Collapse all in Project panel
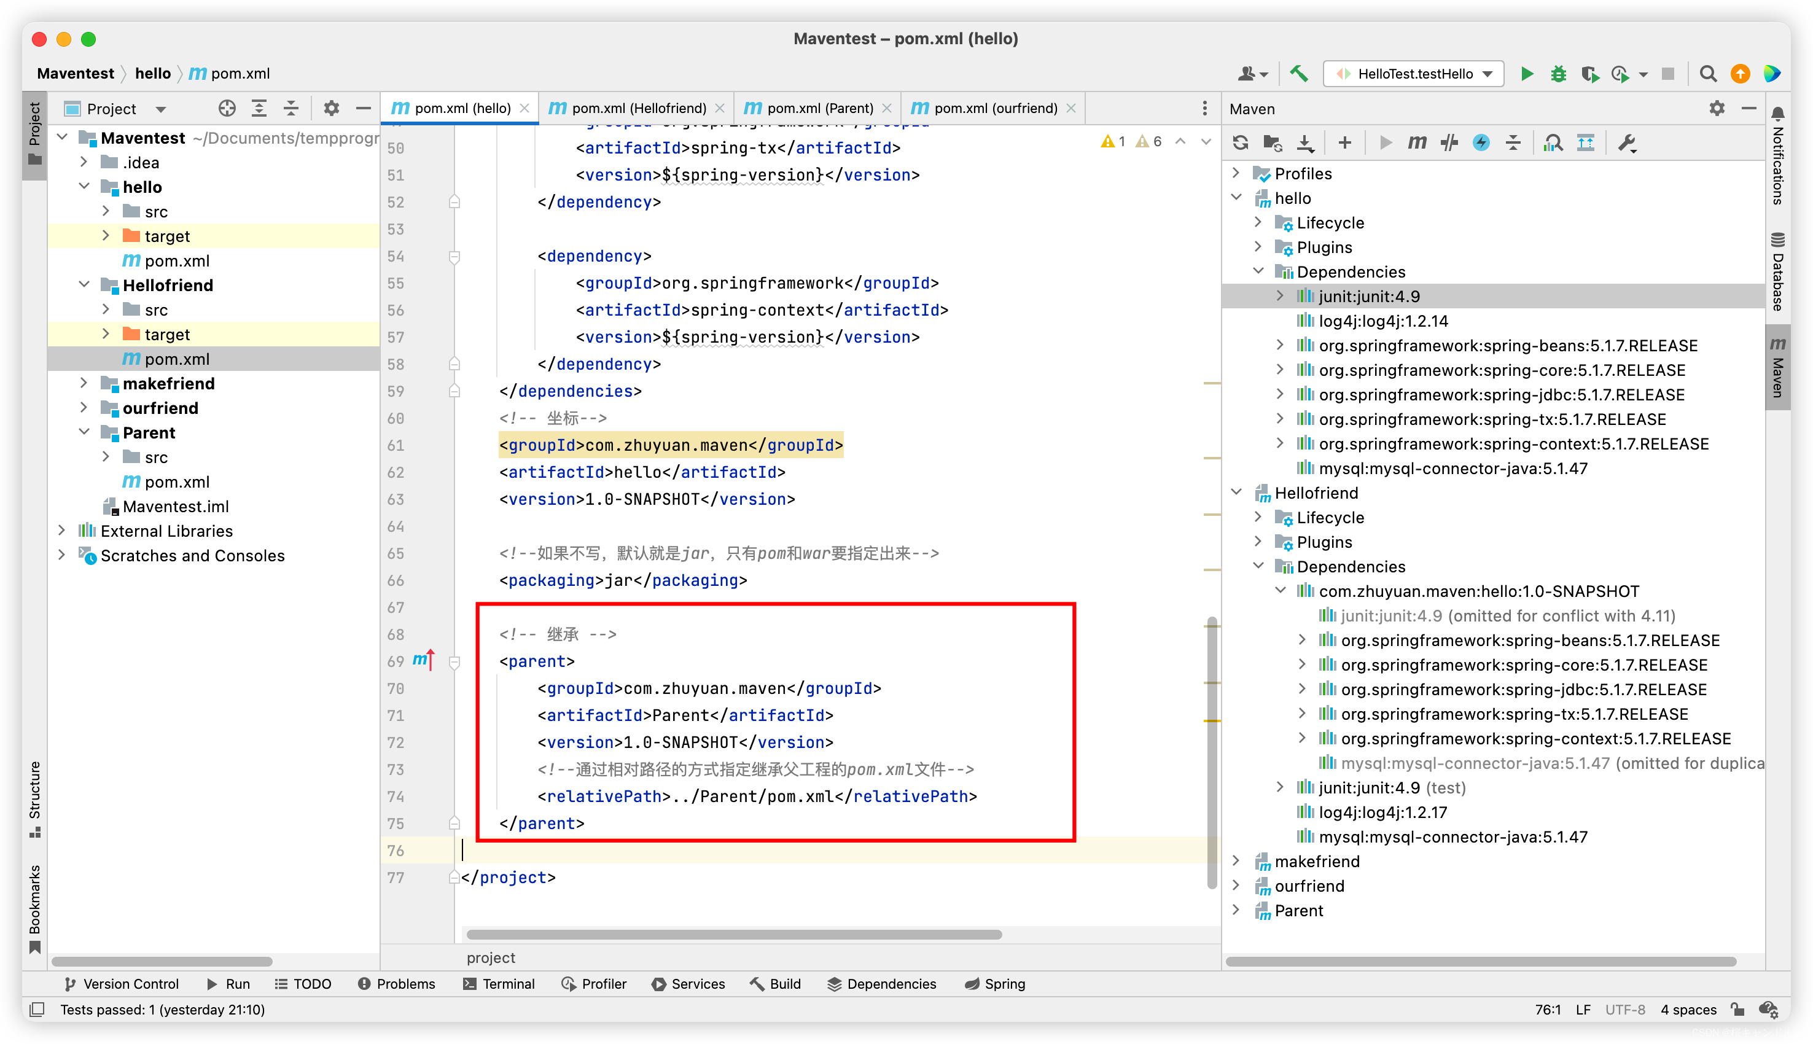This screenshot has height=1044, width=1813. [x=291, y=108]
